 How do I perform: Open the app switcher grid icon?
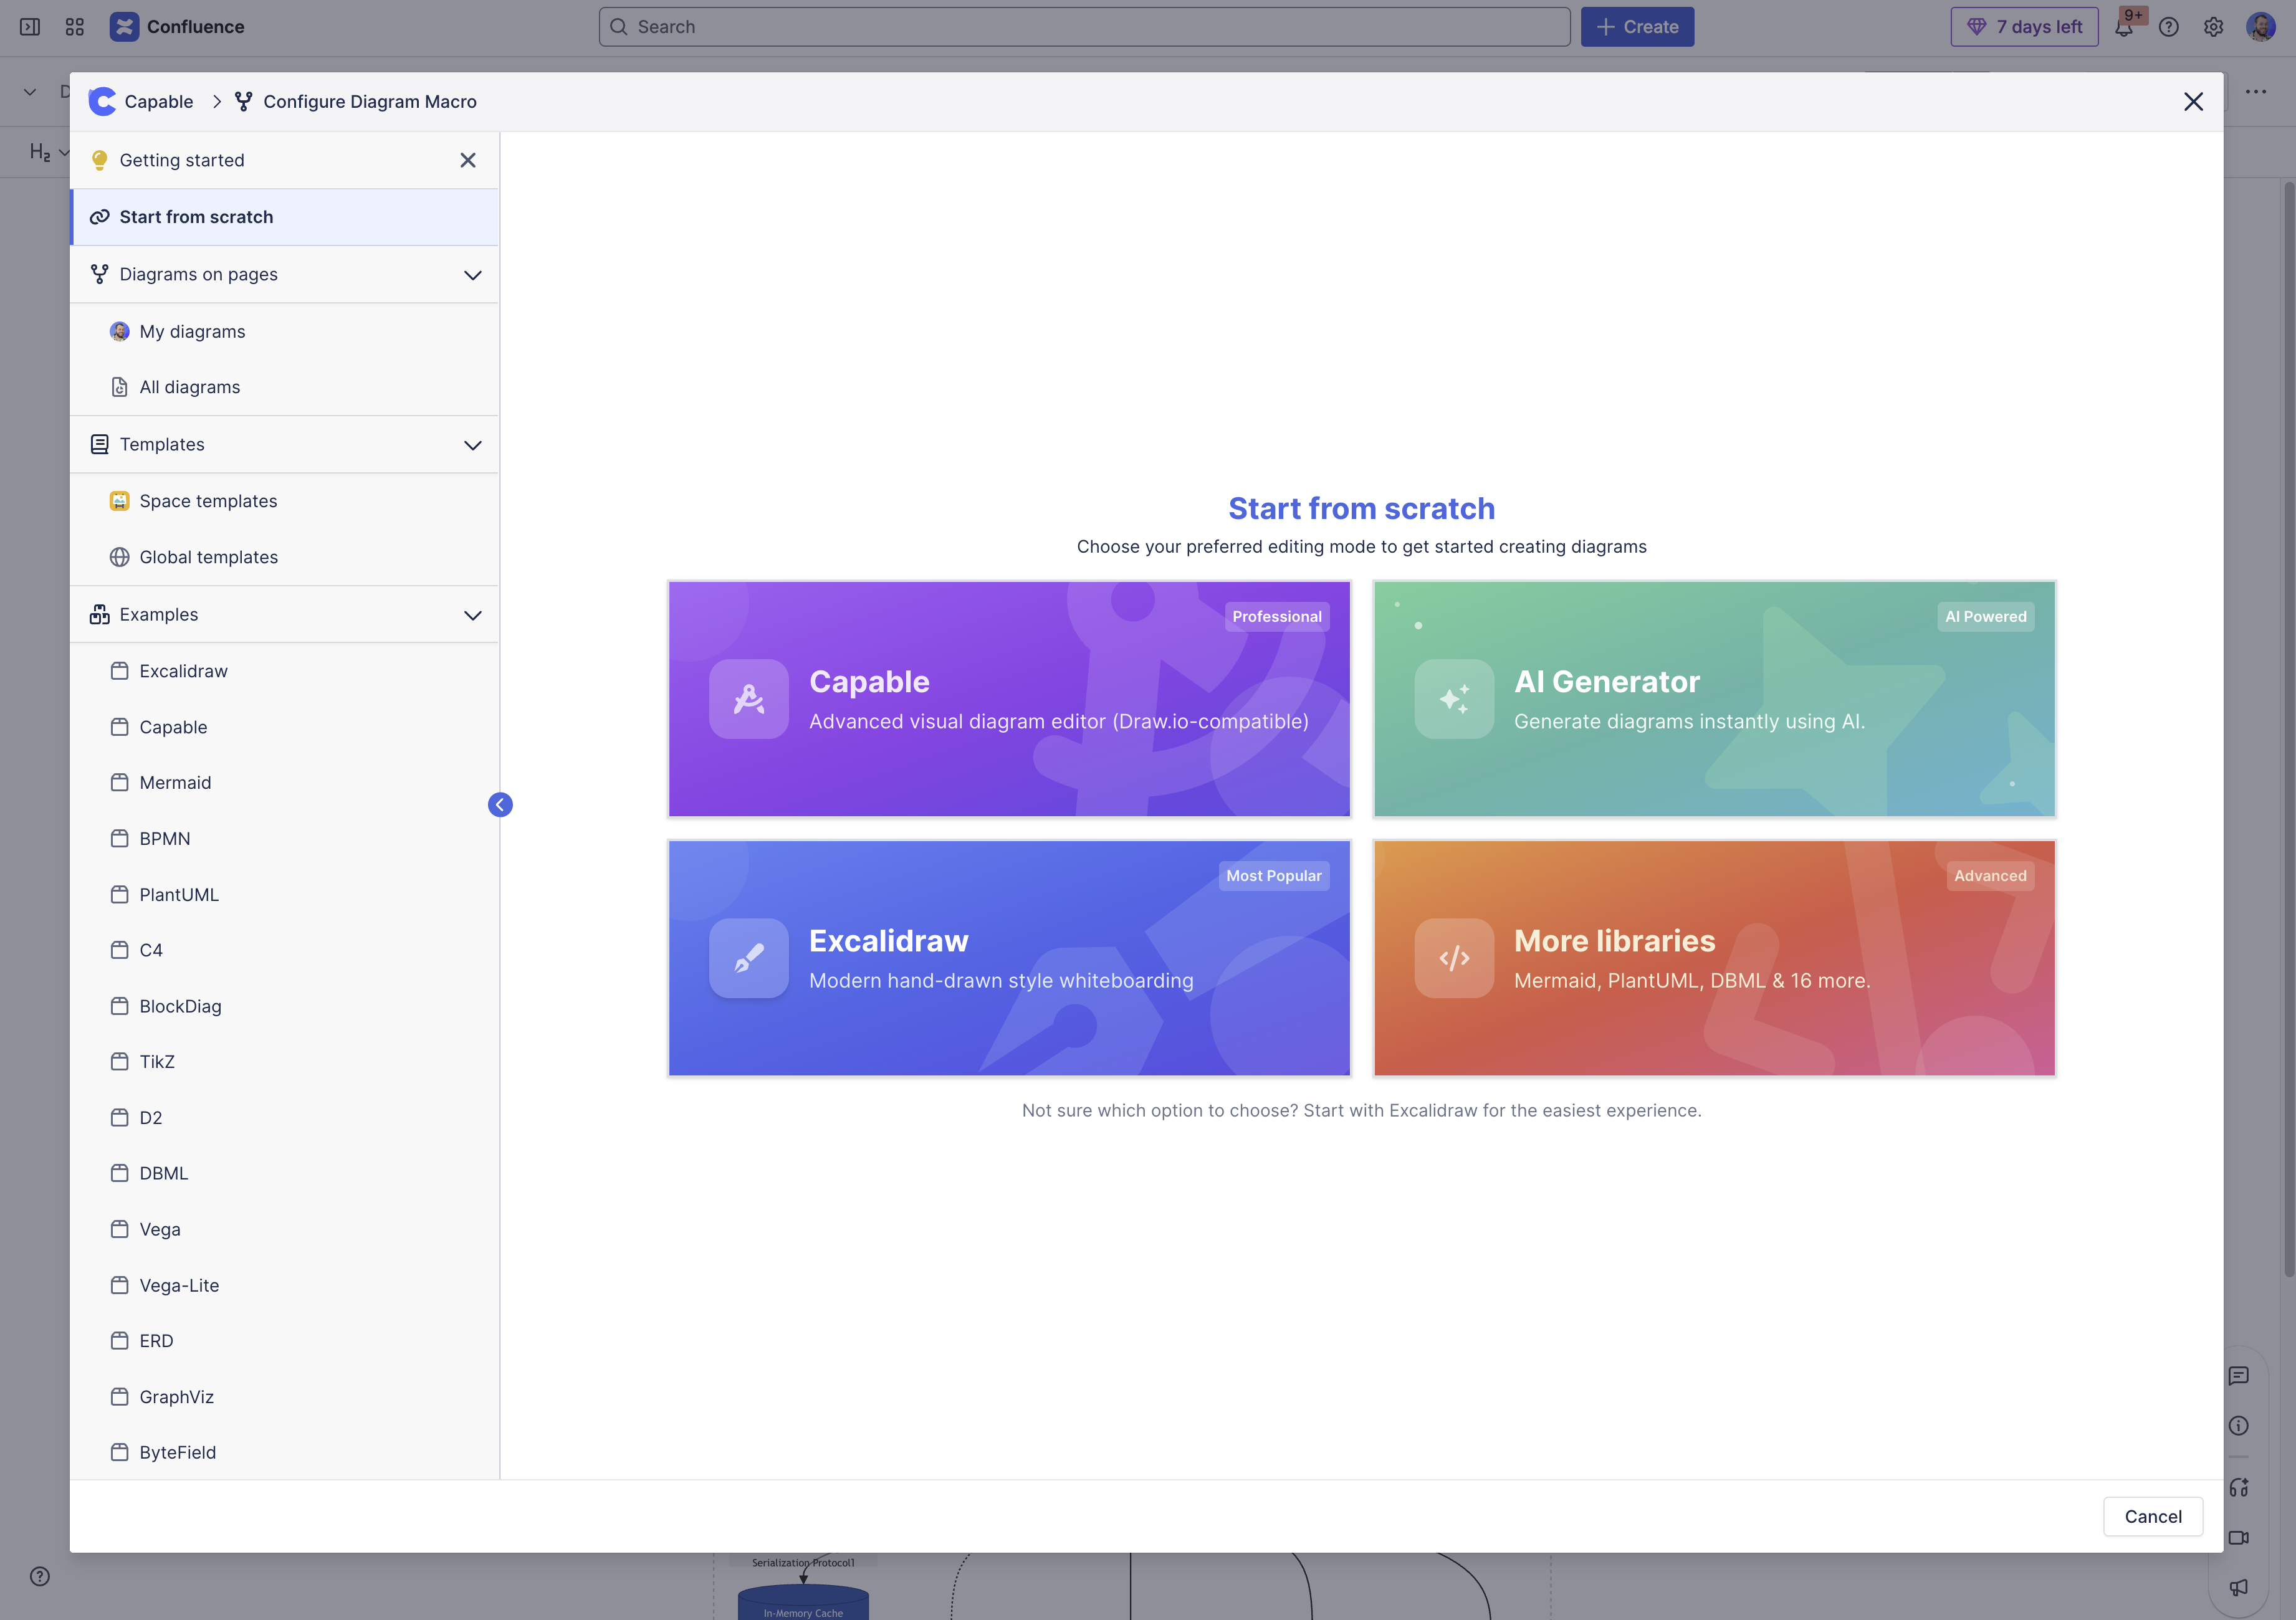(75, 27)
